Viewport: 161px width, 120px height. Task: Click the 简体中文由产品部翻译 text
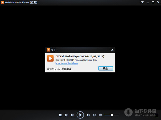(59, 69)
